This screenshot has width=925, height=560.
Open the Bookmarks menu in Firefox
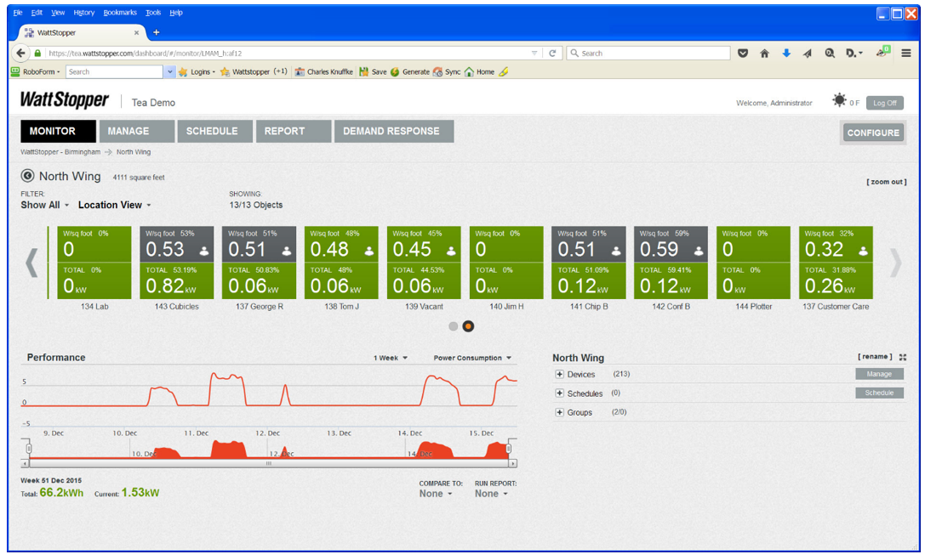pyautogui.click(x=120, y=13)
